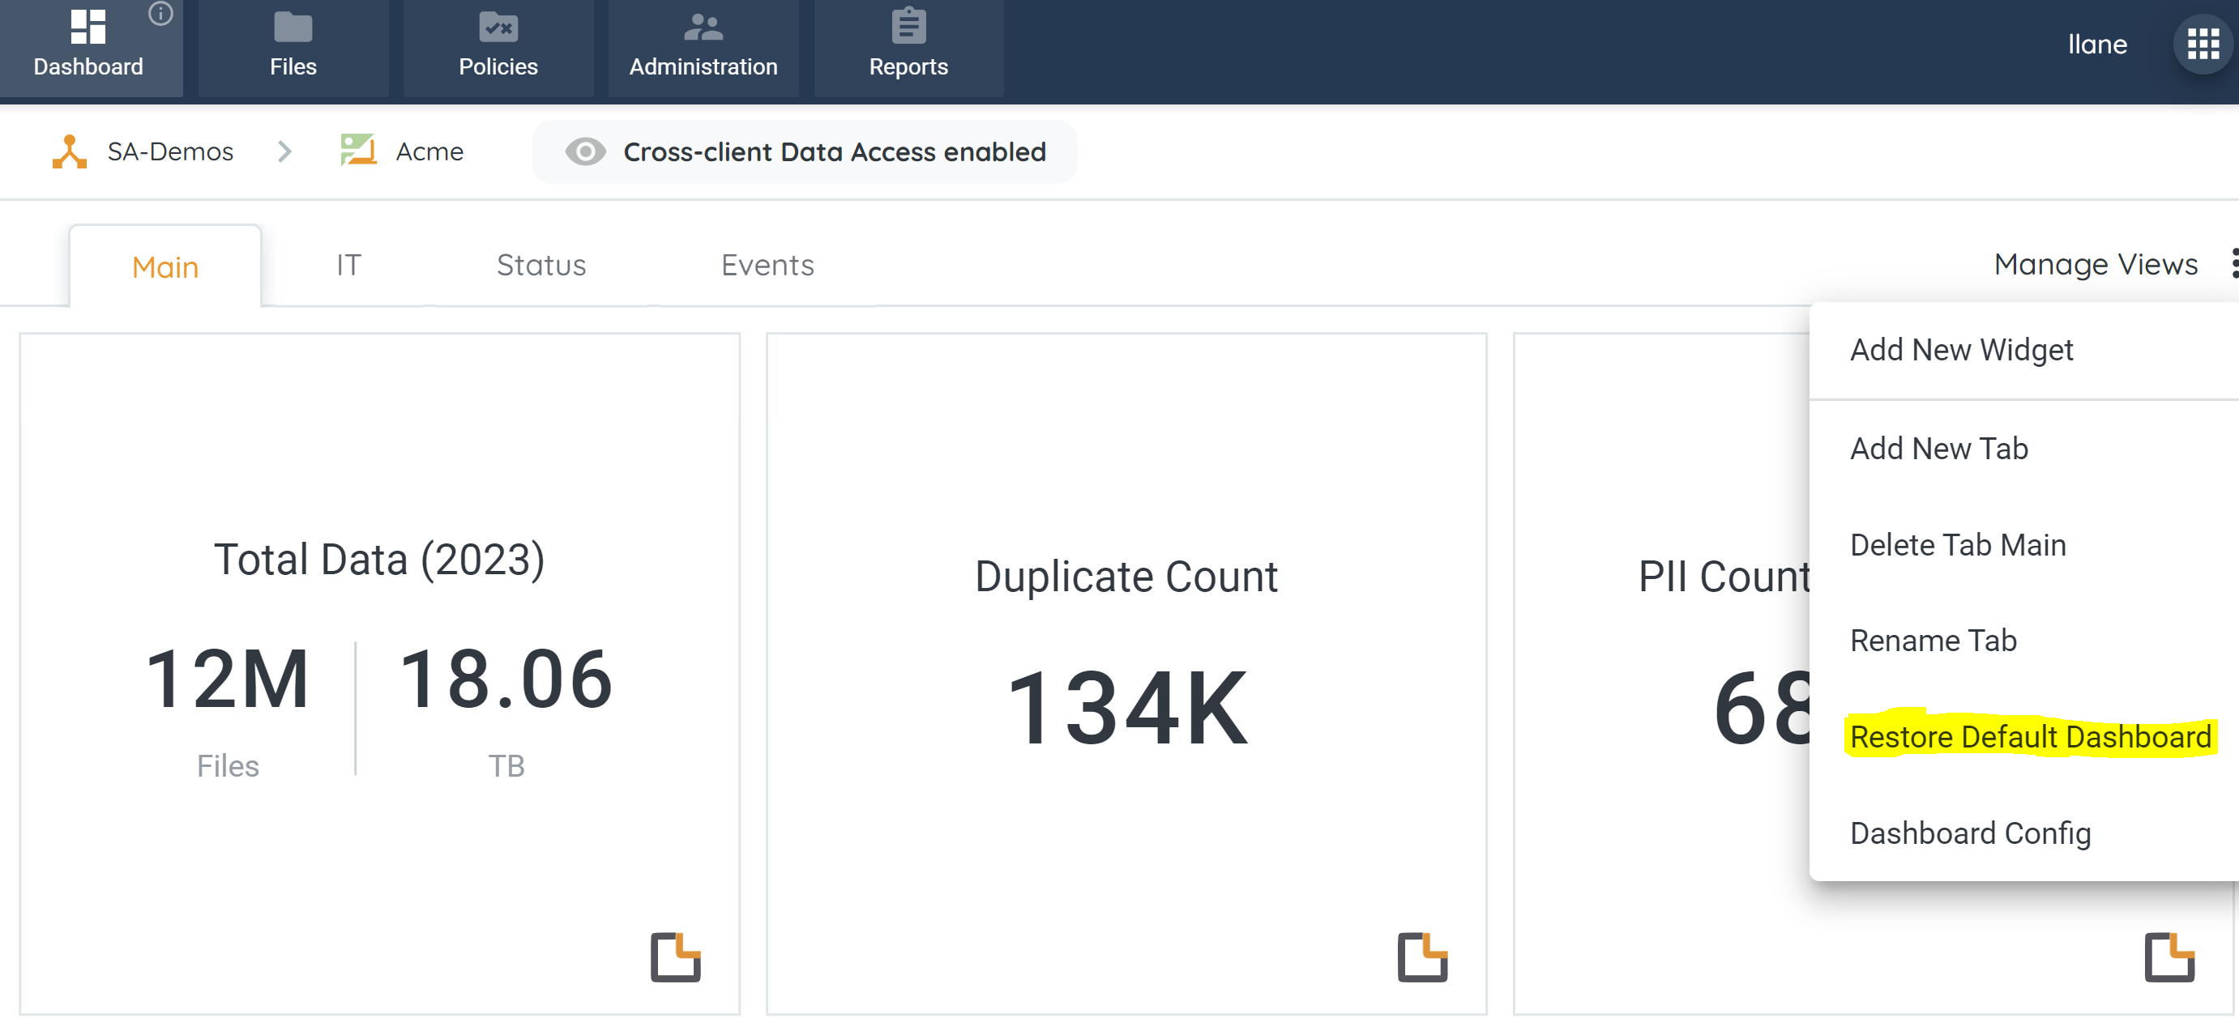Click SA-Demos organization link
Viewport: 2239px width, 1018px height.
point(169,152)
